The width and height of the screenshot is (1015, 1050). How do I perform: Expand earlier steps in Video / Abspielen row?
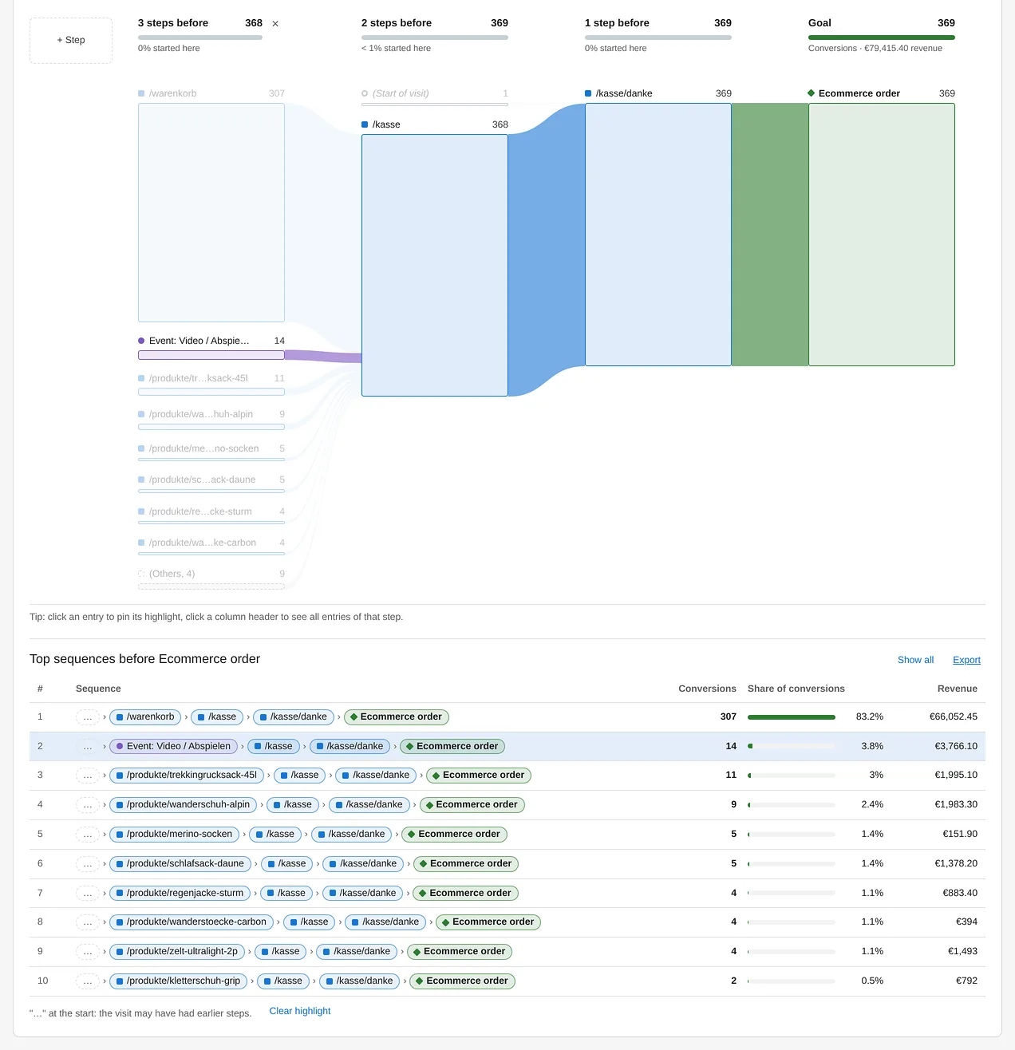[88, 747]
